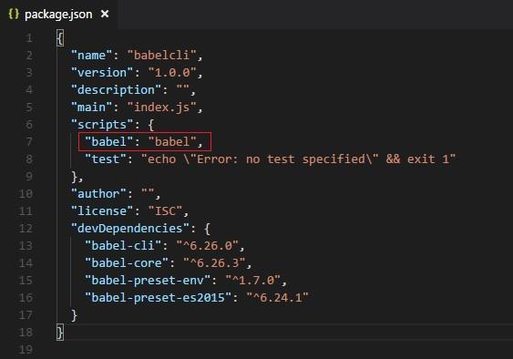The image size is (513, 359).
Task: Click line number 18 in gutter
Action: [x=26, y=333]
